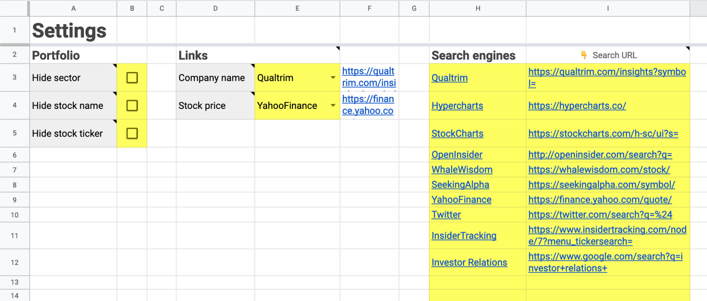Viewport: 707px width, 301px height.
Task: Open the https://hypercharts.co/ URL
Action: tap(577, 106)
